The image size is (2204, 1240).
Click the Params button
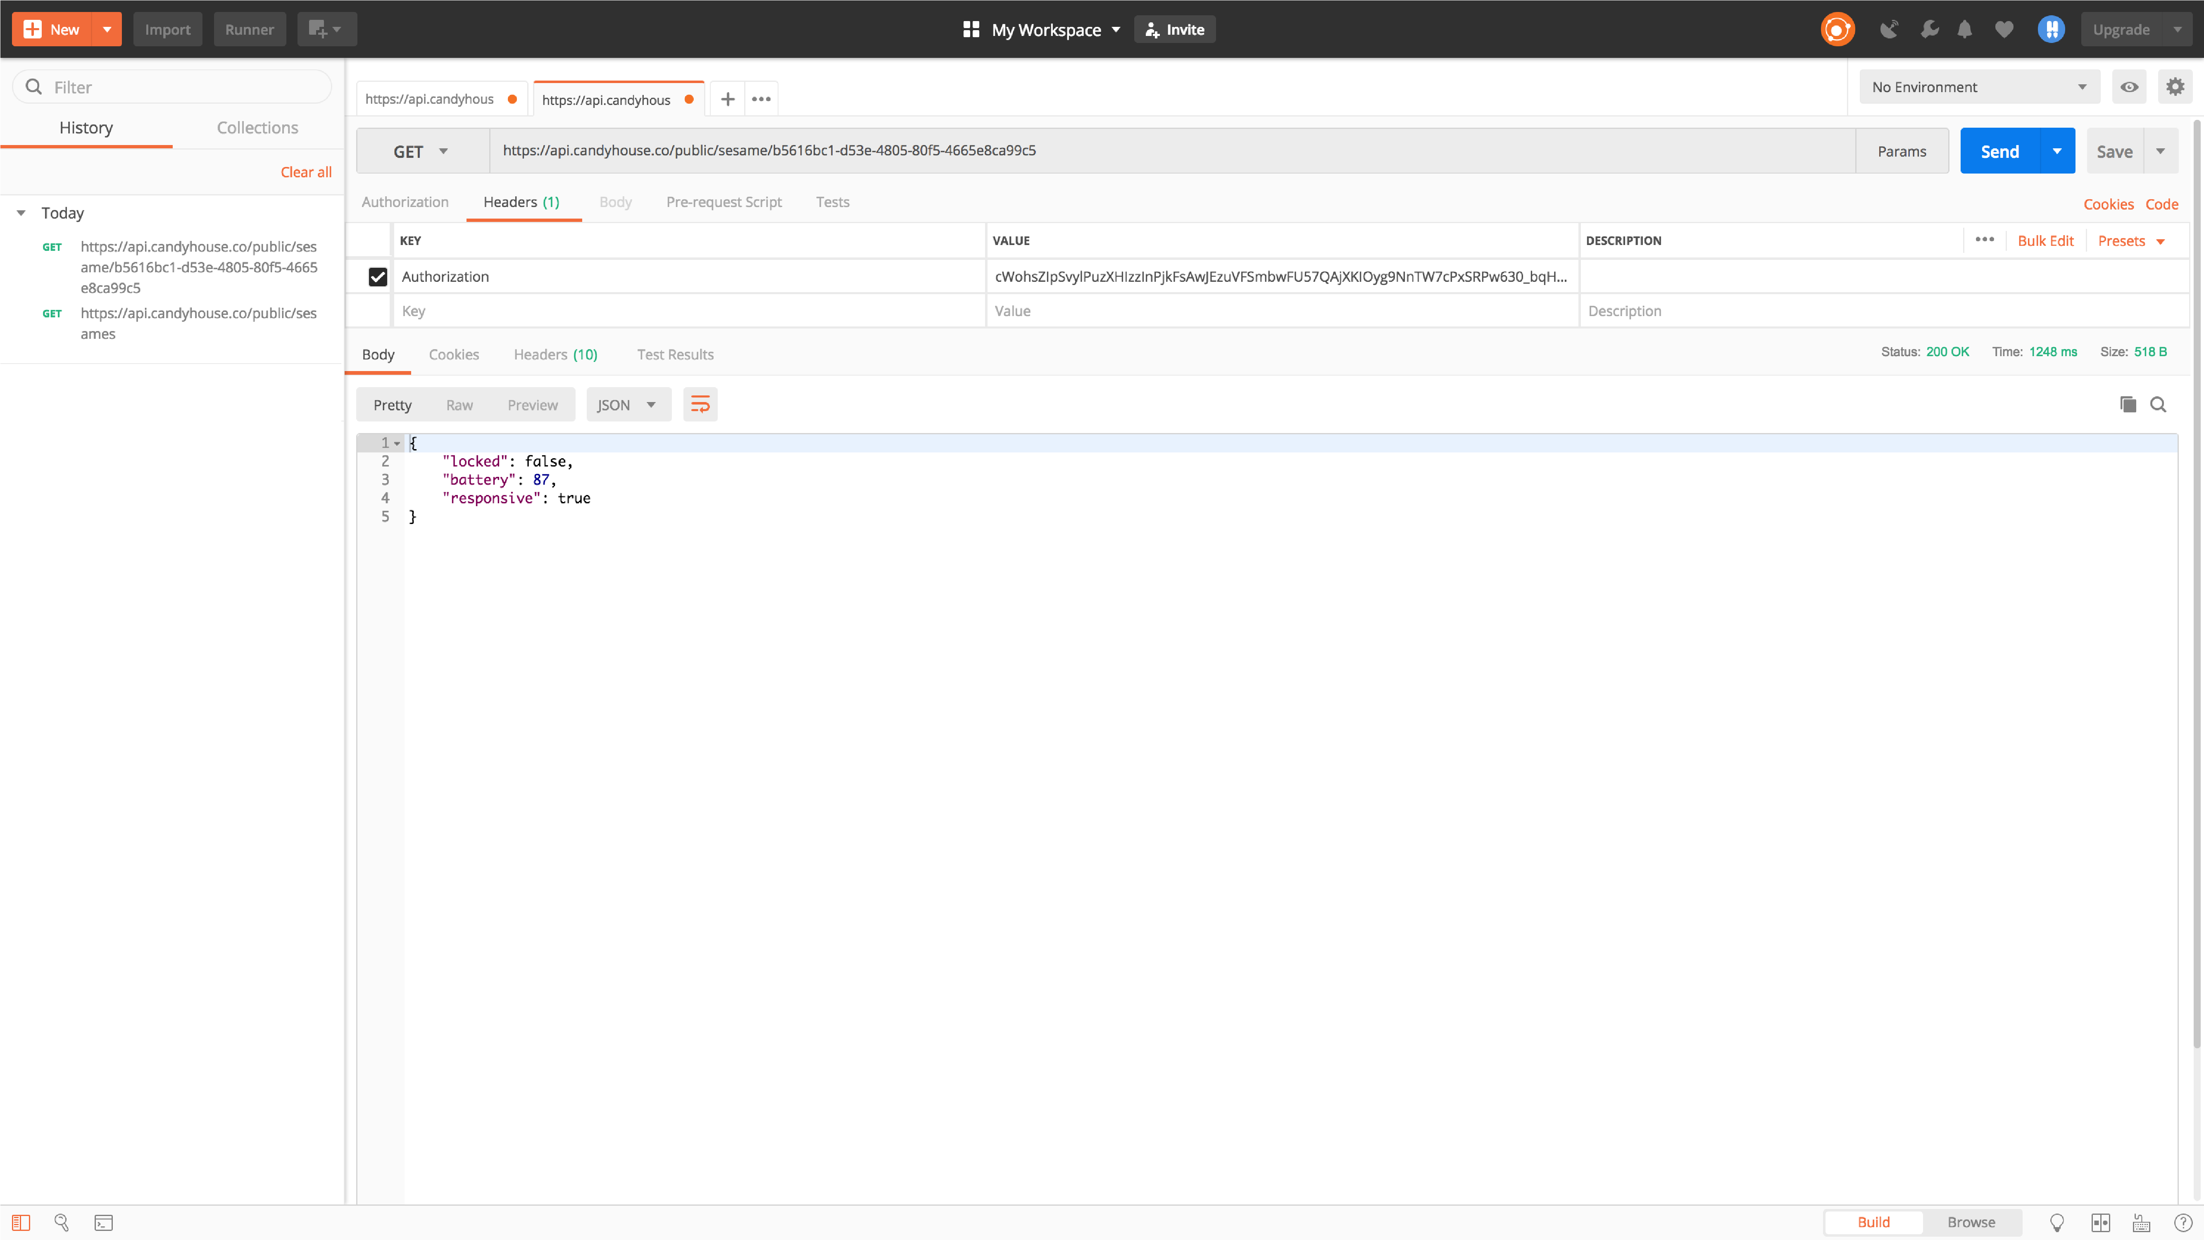tap(1902, 152)
